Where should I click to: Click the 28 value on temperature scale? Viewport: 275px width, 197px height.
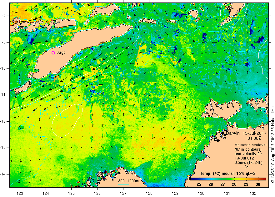(234, 184)
